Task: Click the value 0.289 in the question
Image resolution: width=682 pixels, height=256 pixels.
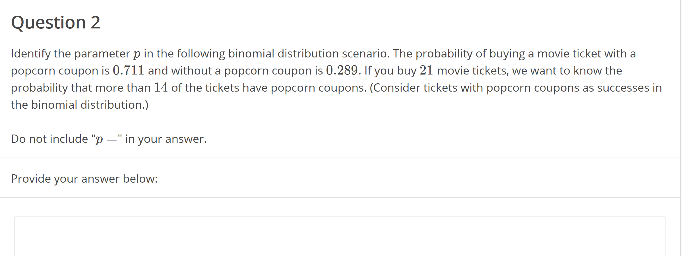Action: click(342, 71)
